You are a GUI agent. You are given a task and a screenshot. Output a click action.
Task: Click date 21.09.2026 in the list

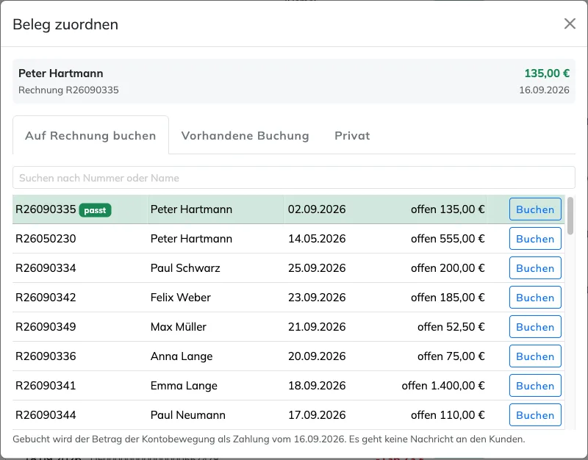(x=317, y=327)
